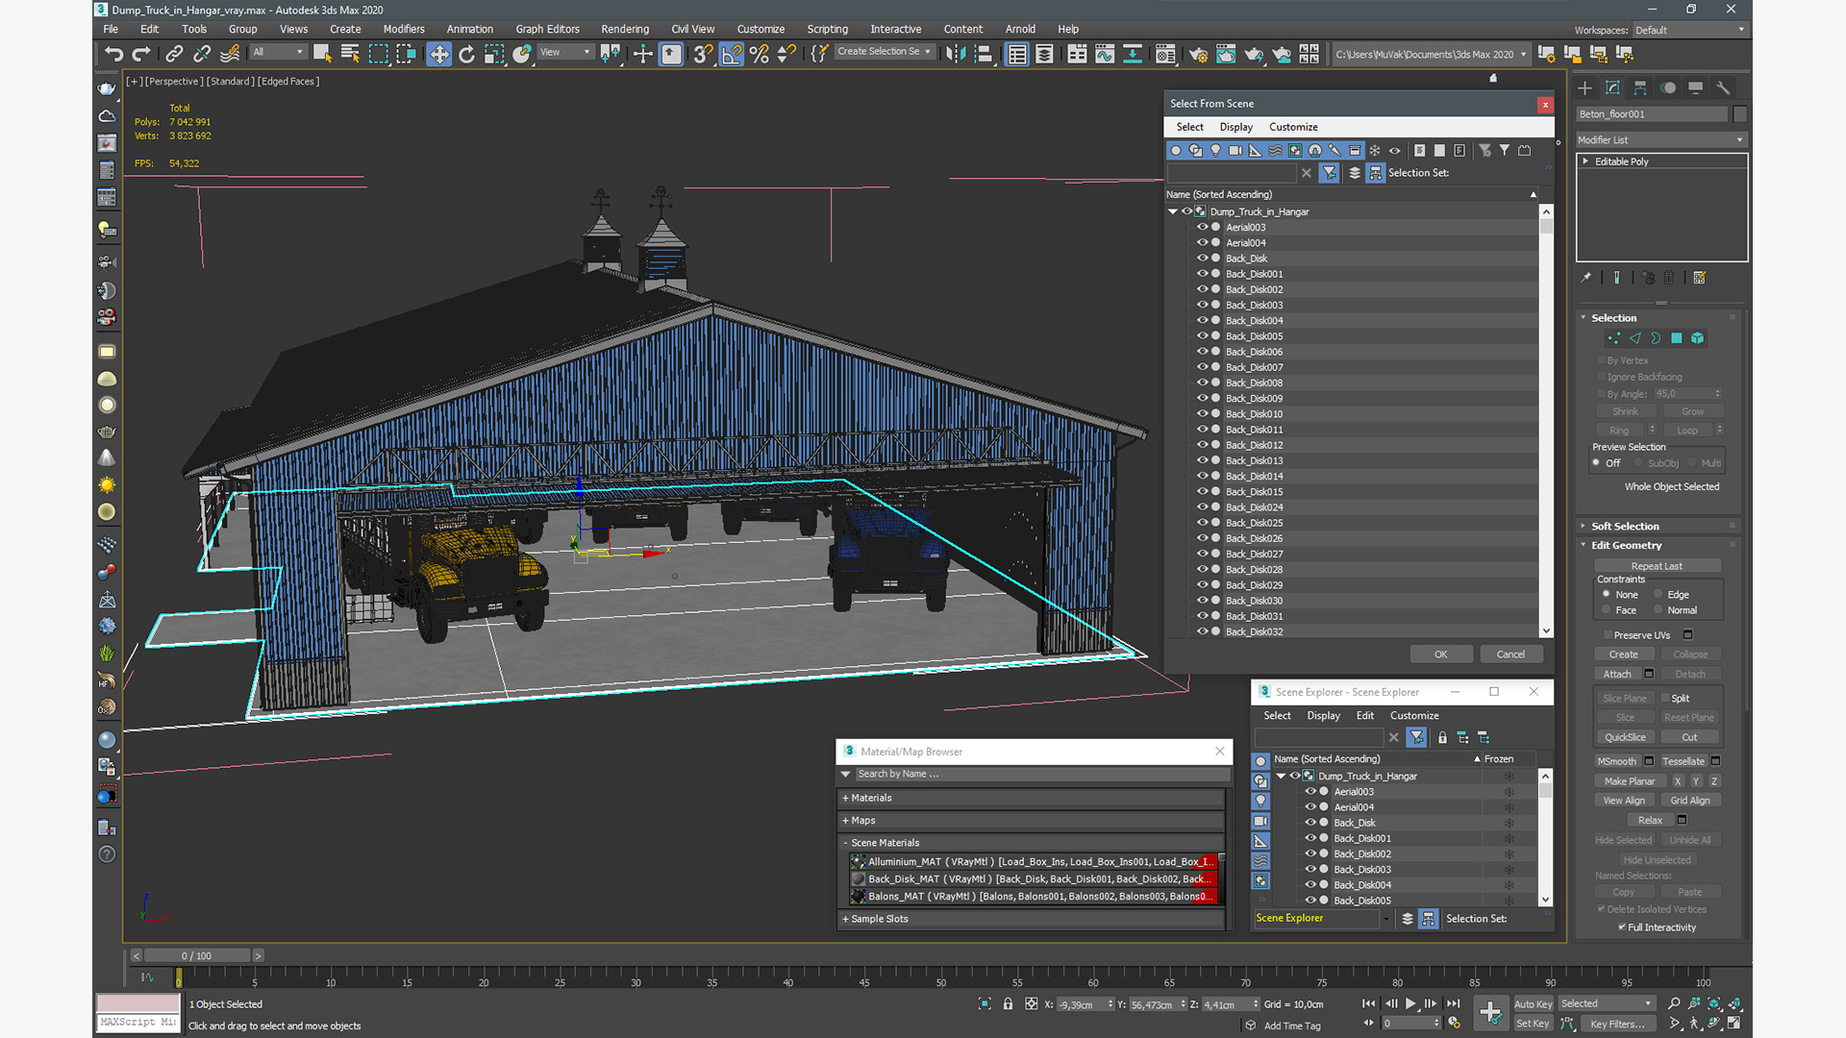
Task: Click the Undo arrow icon
Action: pos(113,54)
